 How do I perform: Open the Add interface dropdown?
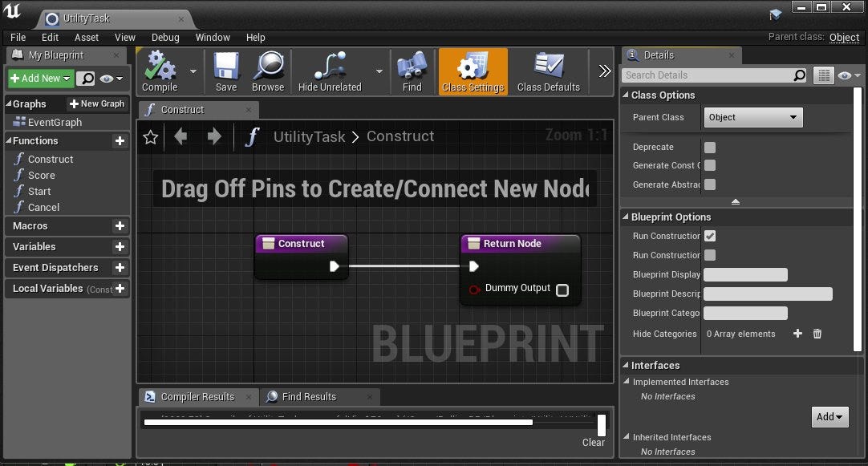(x=829, y=417)
